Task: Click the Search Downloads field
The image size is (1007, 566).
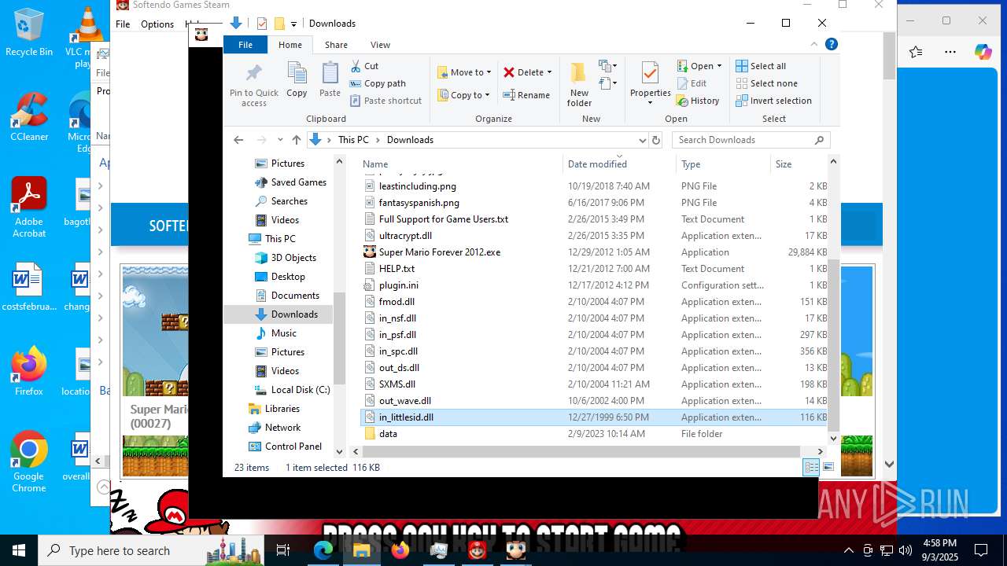Action: pos(751,140)
